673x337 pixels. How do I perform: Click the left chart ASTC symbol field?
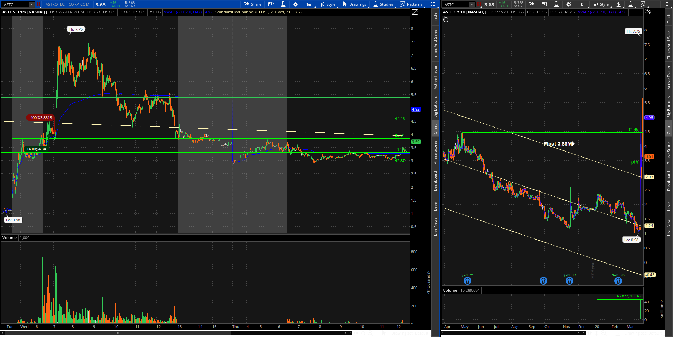click(x=15, y=4)
